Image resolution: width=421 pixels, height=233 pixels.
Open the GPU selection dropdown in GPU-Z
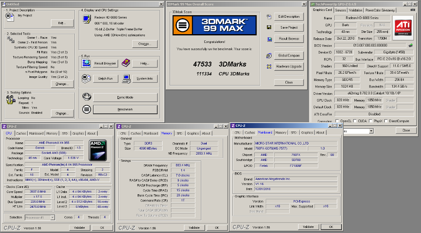371,131
